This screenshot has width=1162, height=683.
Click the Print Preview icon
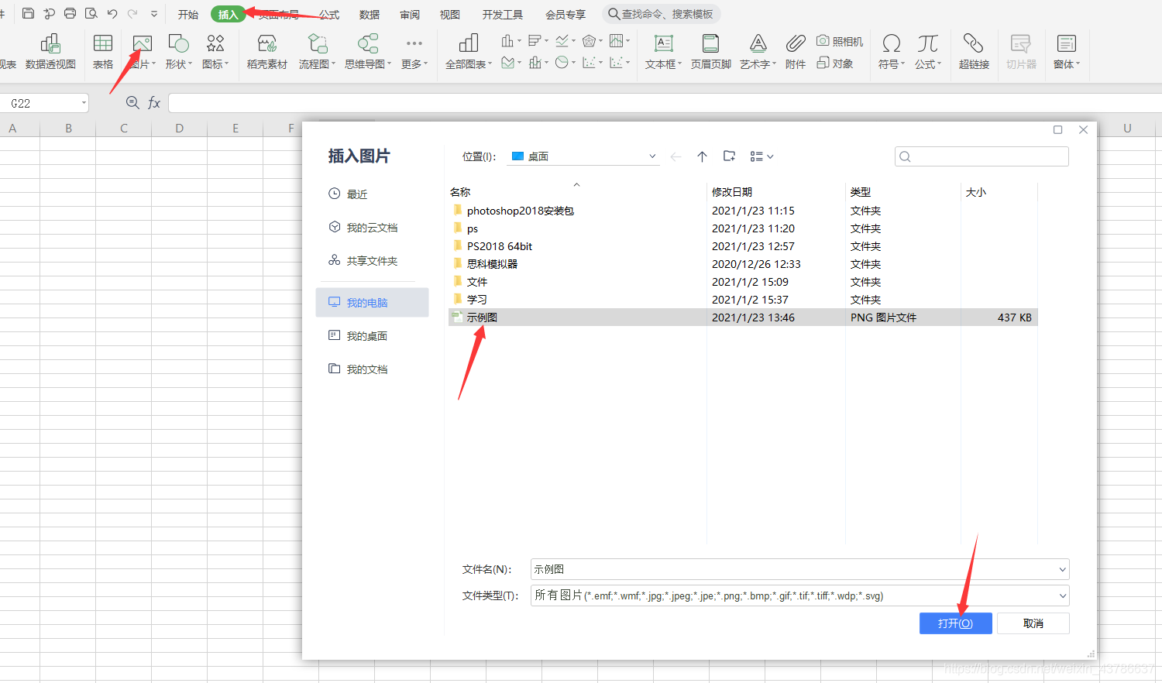tap(91, 13)
